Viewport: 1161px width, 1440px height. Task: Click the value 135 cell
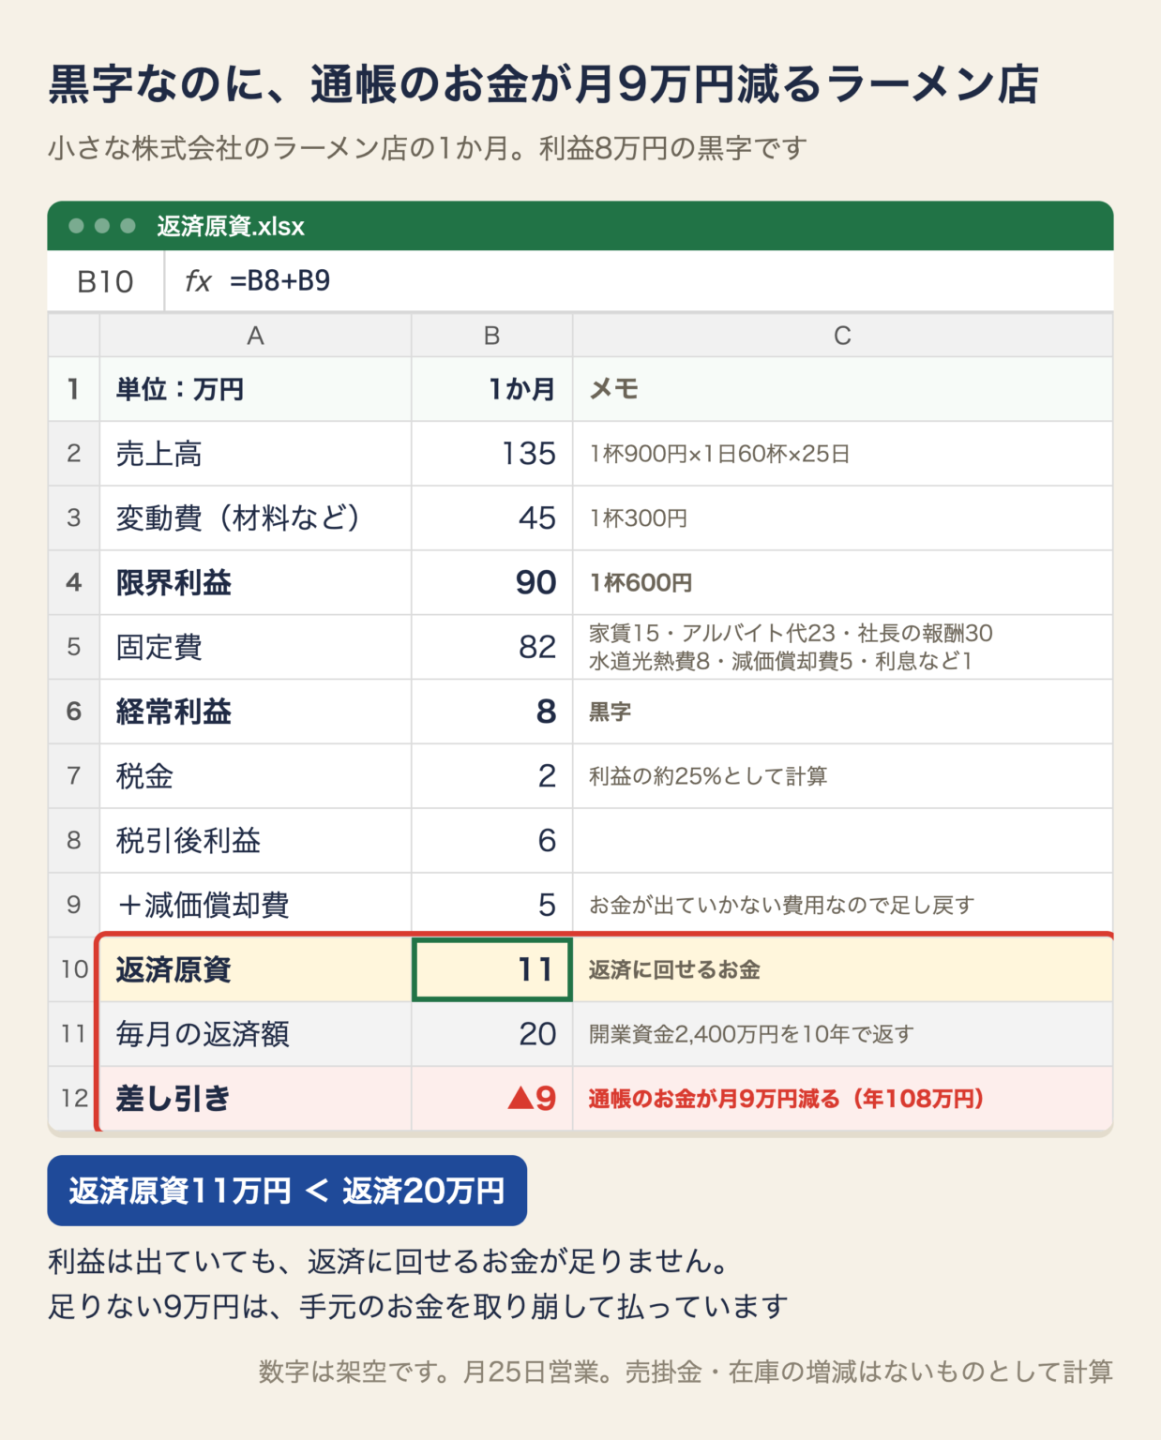491,454
